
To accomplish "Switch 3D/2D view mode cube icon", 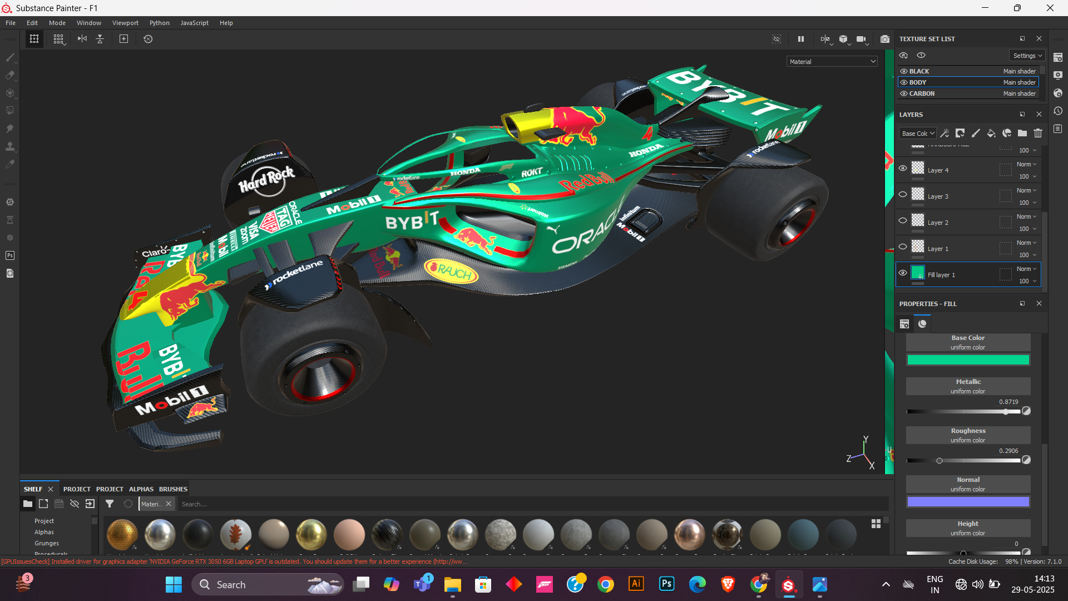I will (844, 39).
